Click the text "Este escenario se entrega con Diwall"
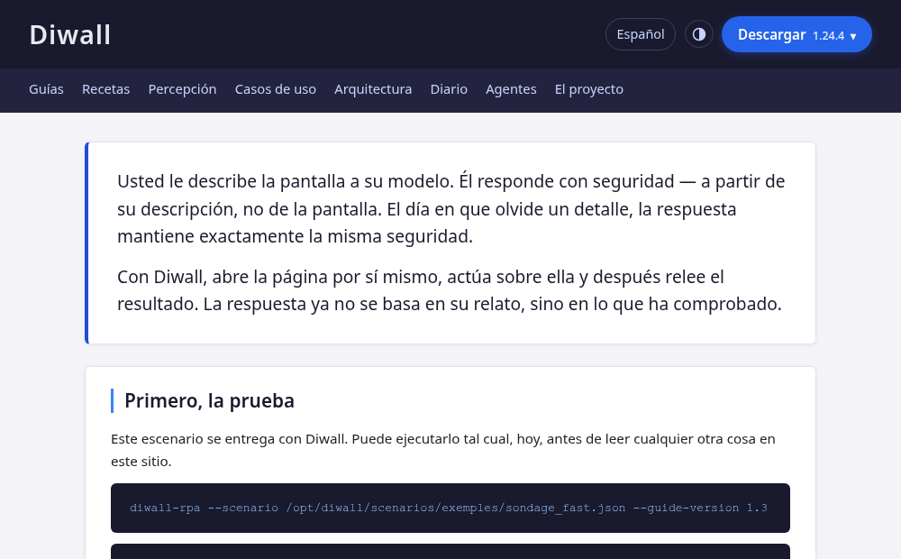901x559 pixels. [229, 439]
